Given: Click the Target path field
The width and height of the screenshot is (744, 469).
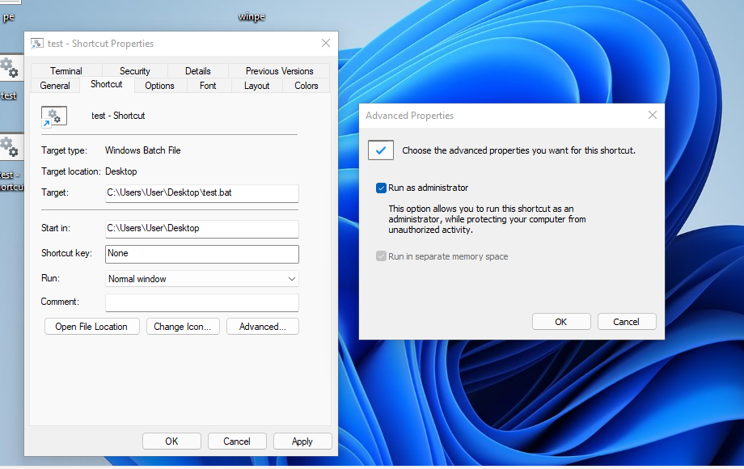Looking at the screenshot, I should click(201, 193).
